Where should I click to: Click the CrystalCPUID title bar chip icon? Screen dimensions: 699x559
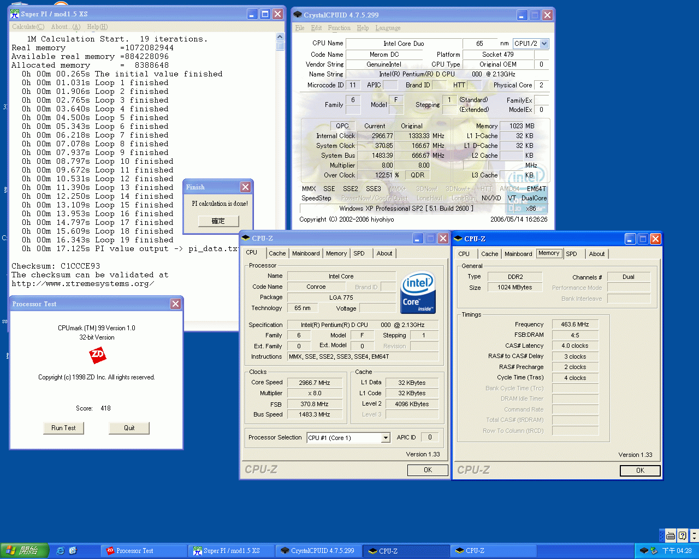[298, 15]
